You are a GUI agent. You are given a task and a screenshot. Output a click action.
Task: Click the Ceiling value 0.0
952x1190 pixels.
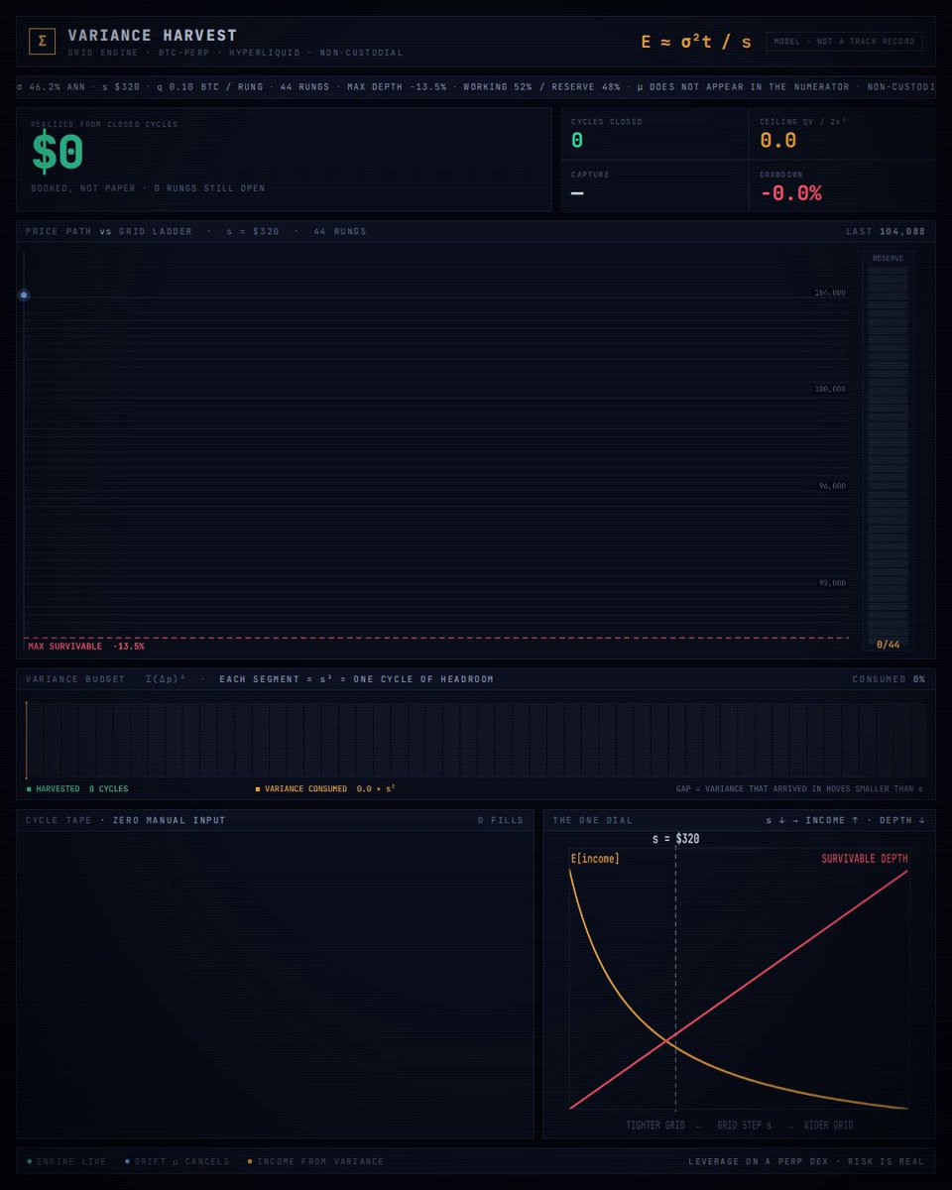pos(778,141)
